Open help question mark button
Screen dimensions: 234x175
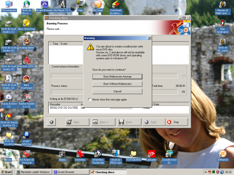[51, 122]
